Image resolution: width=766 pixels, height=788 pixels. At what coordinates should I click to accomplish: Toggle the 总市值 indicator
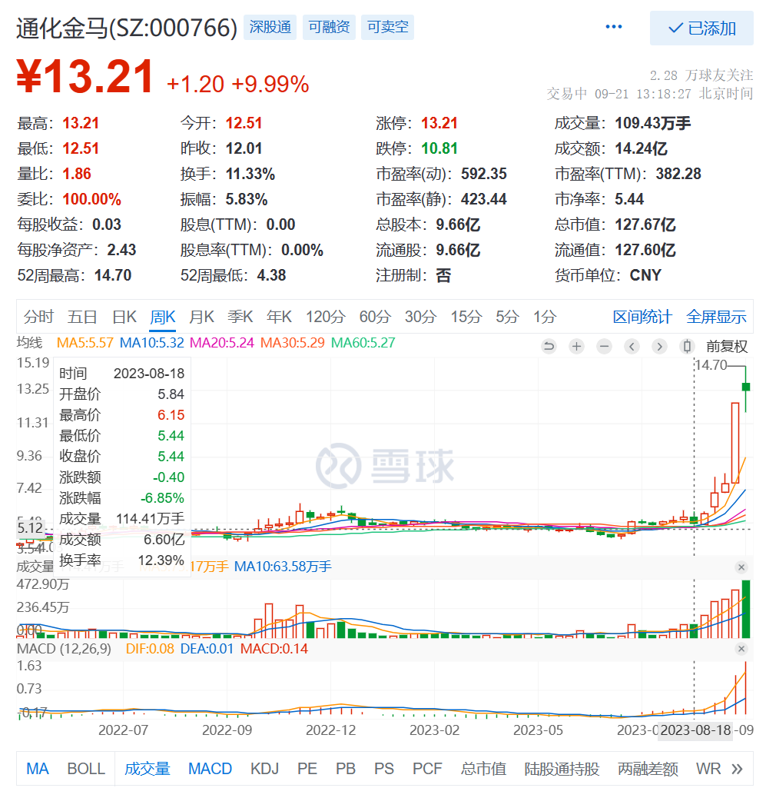point(483,769)
